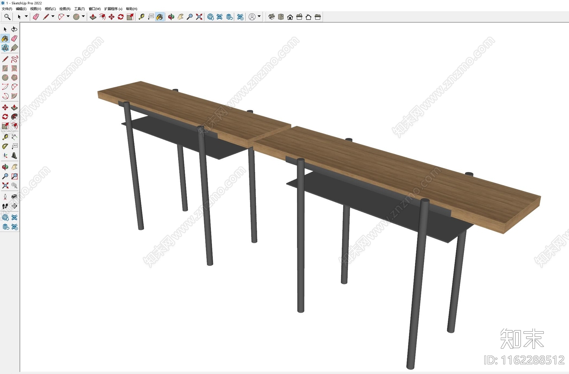The image size is (569, 374).
Task: Click the user account sign-in icon
Action: pos(252,17)
